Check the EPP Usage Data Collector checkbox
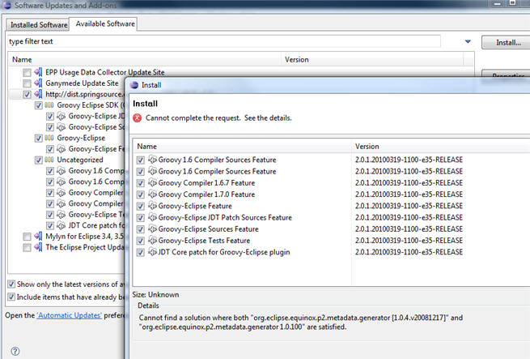 [x=27, y=72]
